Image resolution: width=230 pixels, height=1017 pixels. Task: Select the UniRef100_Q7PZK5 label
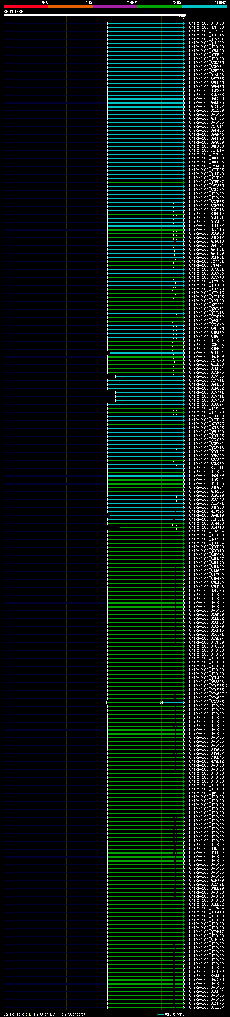tap(206, 591)
